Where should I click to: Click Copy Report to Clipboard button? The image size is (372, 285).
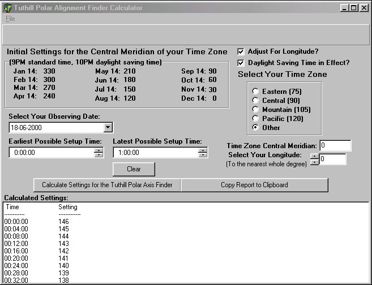(254, 185)
